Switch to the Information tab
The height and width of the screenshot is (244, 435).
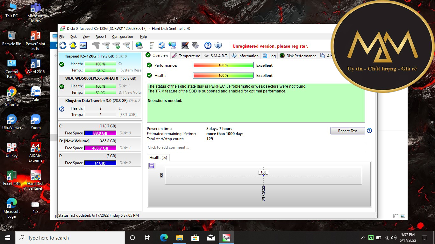click(245, 56)
